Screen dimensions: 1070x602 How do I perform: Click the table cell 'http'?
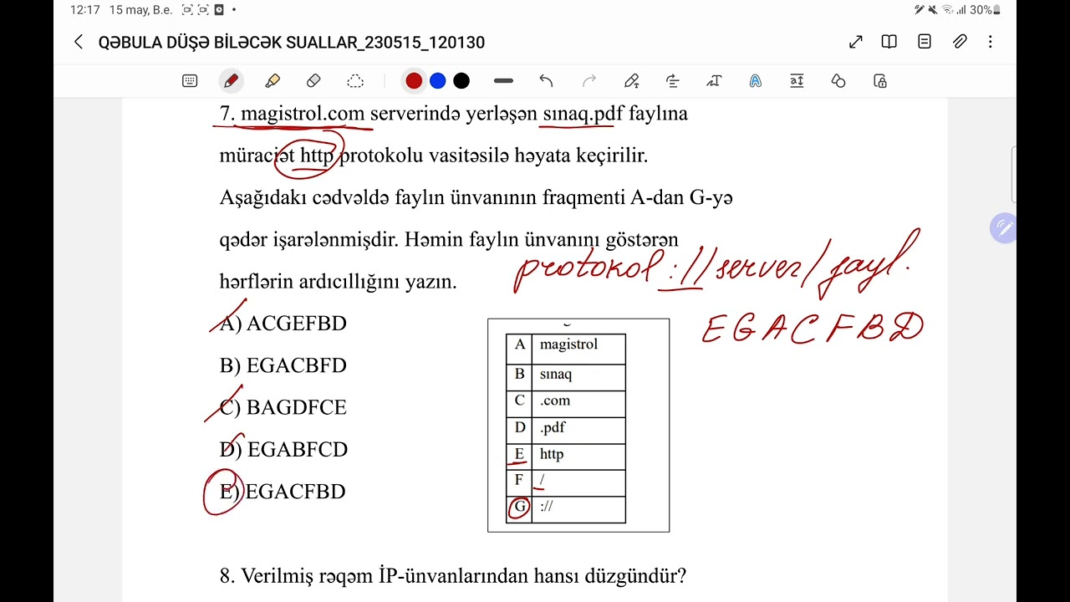pos(578,457)
